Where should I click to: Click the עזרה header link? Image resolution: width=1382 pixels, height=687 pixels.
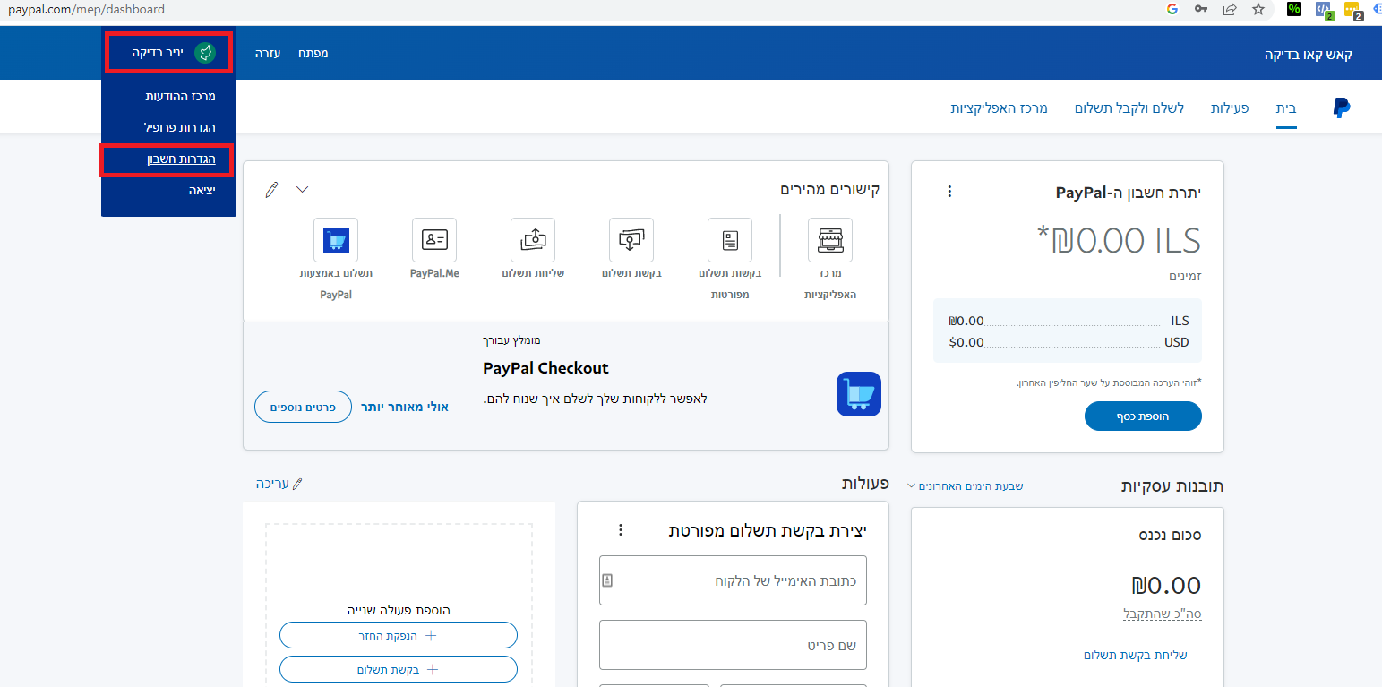[x=267, y=53]
